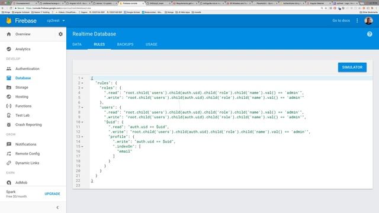Image resolution: width=379 pixels, height=213 pixels.
Task: Go to Functions section
Action: pos(24,106)
